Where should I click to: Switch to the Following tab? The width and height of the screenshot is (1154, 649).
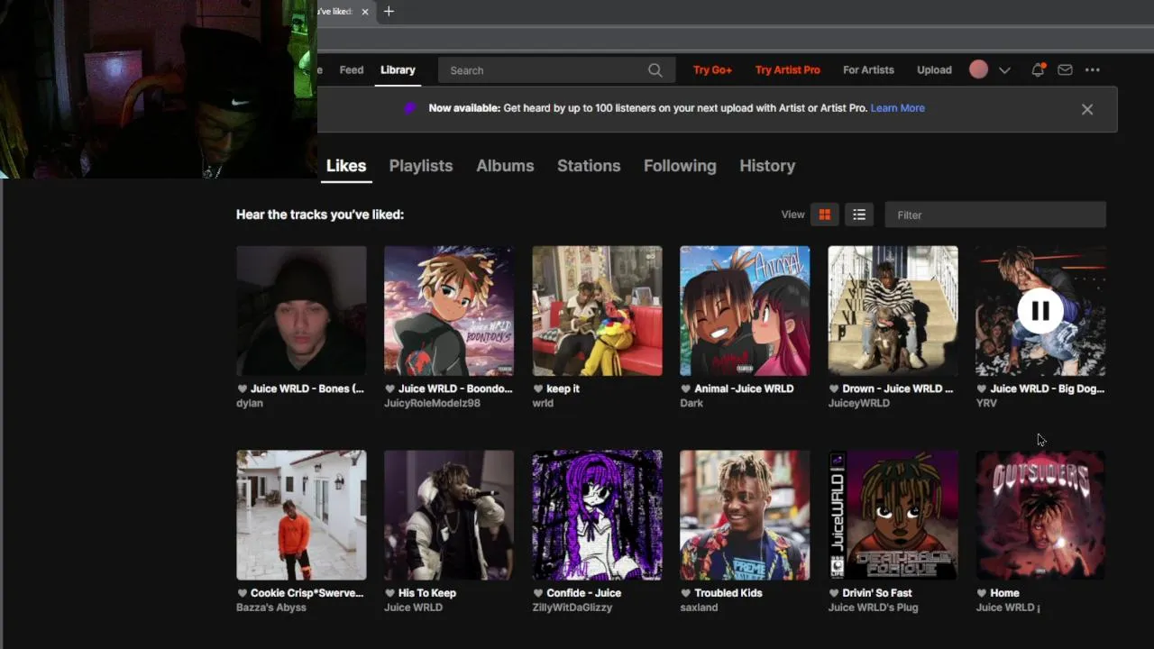pyautogui.click(x=680, y=166)
